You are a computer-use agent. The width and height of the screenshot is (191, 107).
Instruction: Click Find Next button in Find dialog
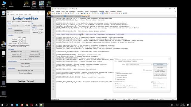(160, 64)
